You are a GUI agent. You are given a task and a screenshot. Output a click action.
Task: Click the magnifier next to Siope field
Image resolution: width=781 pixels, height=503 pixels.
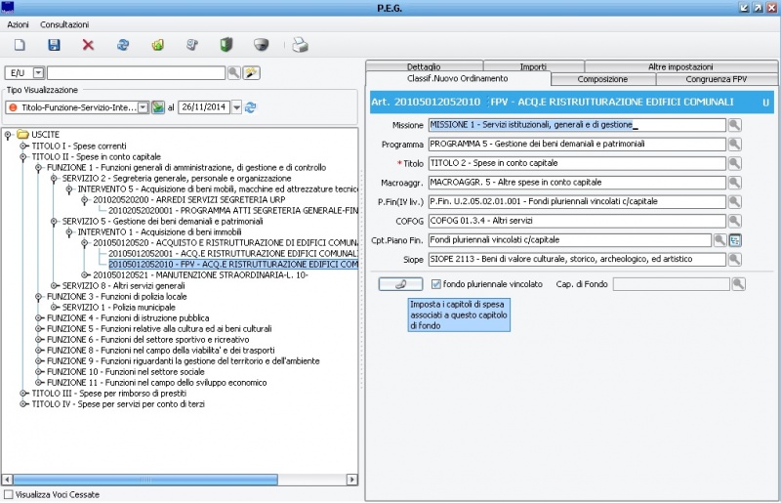click(x=736, y=259)
